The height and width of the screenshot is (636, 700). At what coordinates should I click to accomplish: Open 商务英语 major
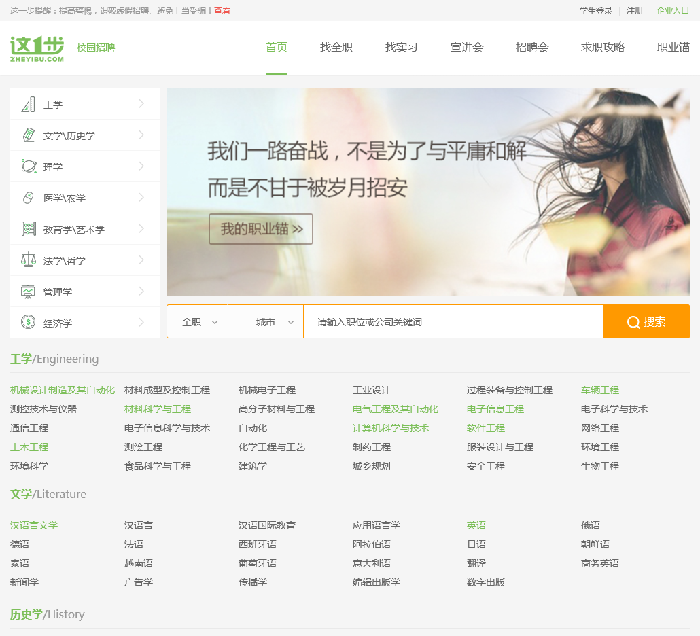(600, 563)
